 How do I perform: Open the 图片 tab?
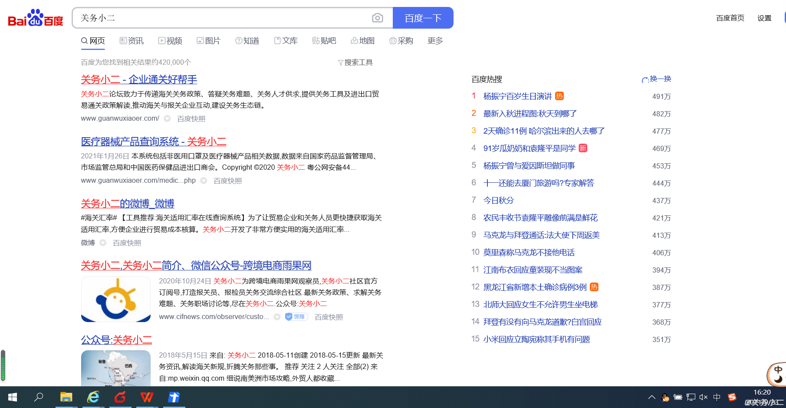(208, 41)
